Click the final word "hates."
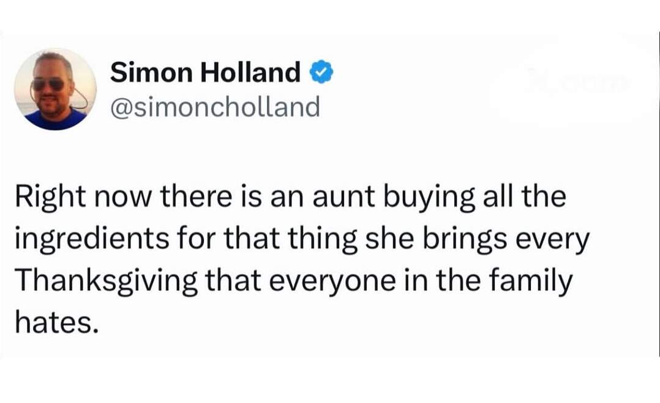Image resolution: width=660 pixels, height=403 pixels. tap(56, 322)
